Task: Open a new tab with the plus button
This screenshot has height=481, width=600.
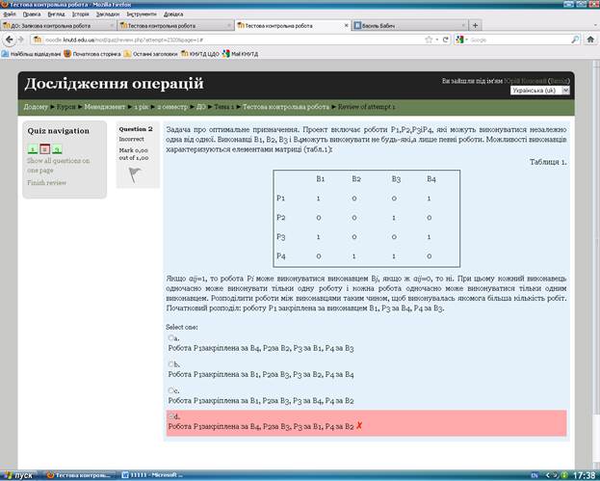Action: pyautogui.click(x=475, y=26)
